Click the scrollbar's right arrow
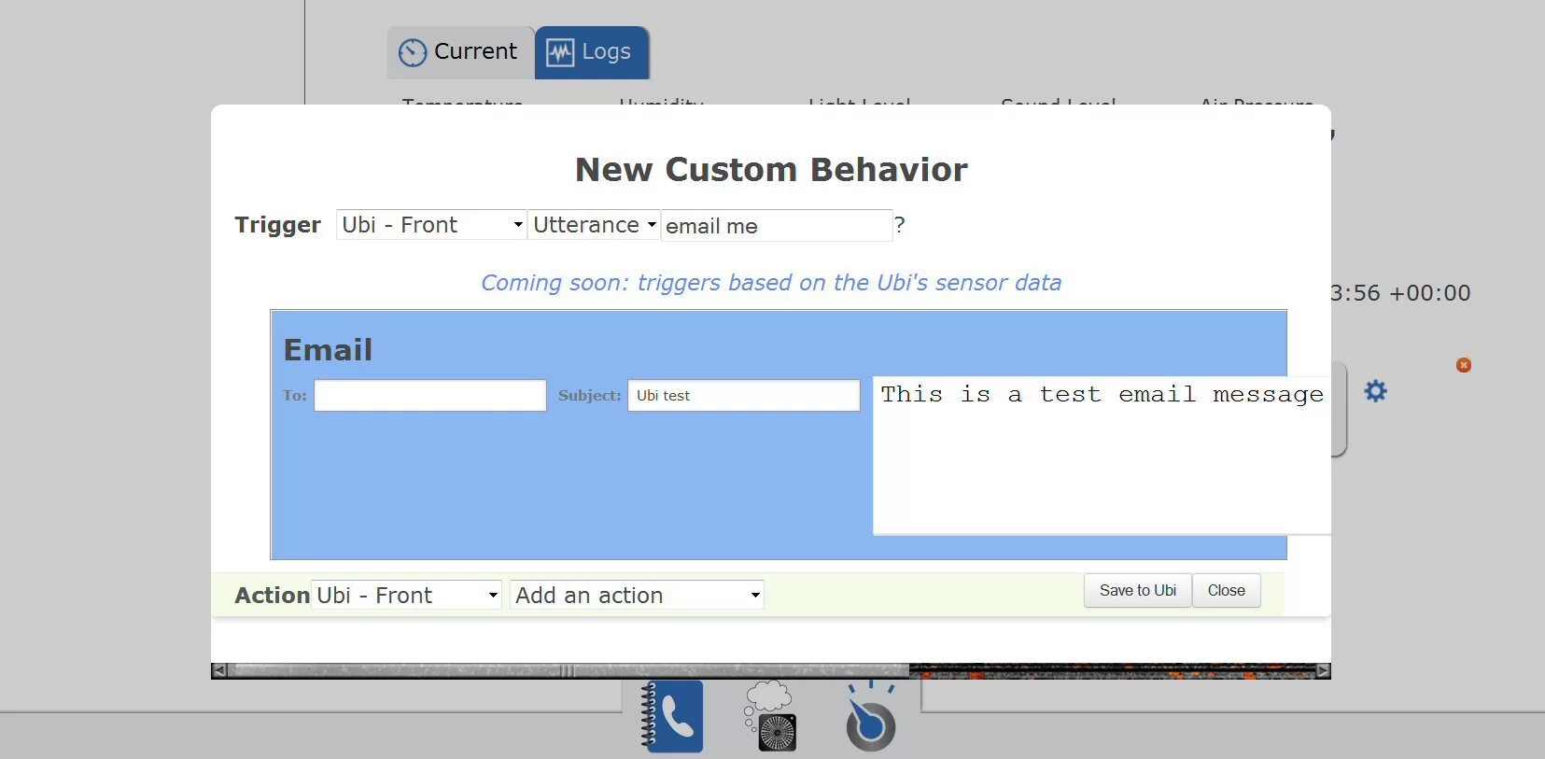This screenshot has height=759, width=1545. (1323, 670)
